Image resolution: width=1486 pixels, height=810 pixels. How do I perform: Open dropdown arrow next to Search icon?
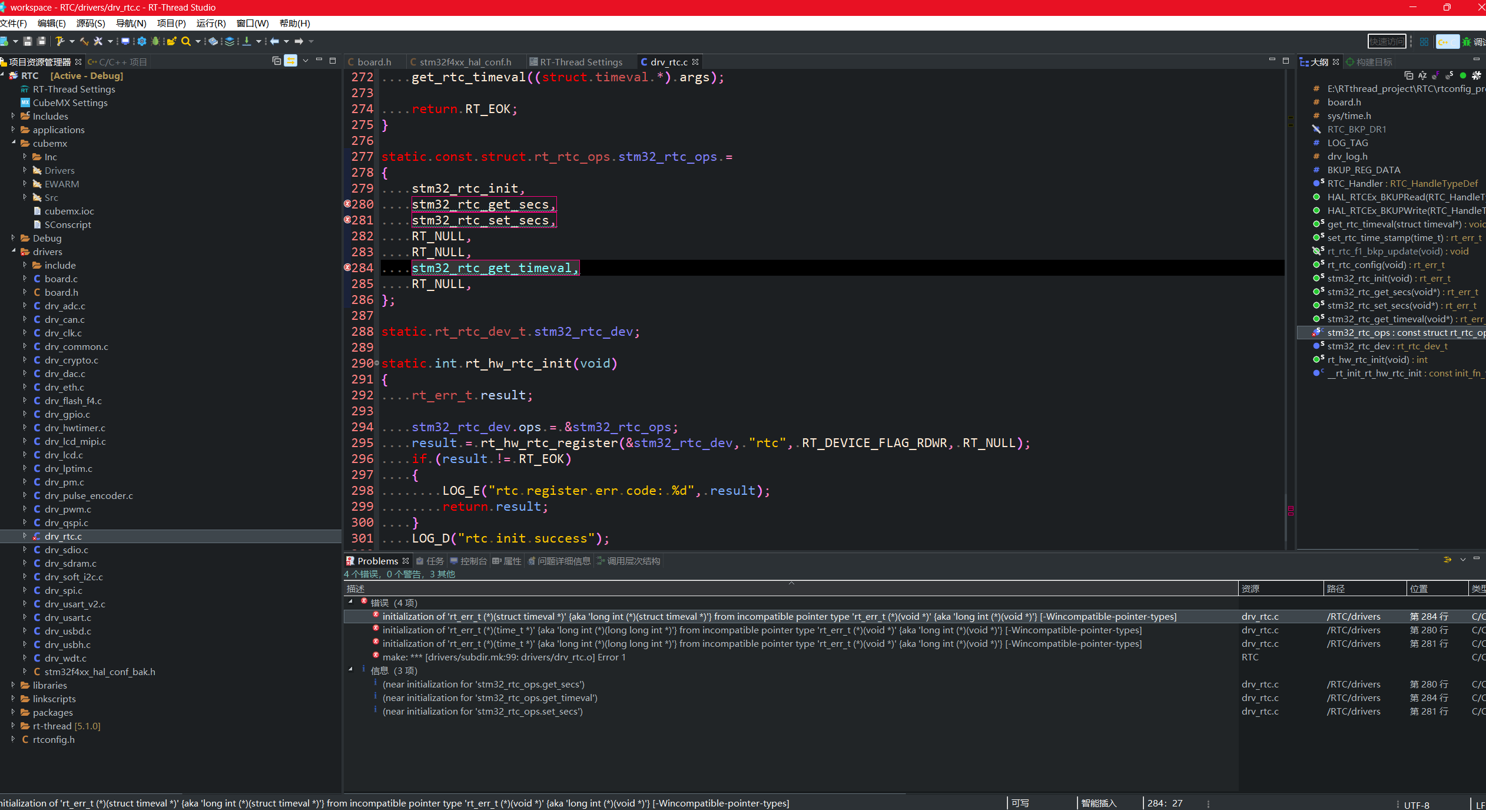point(197,41)
